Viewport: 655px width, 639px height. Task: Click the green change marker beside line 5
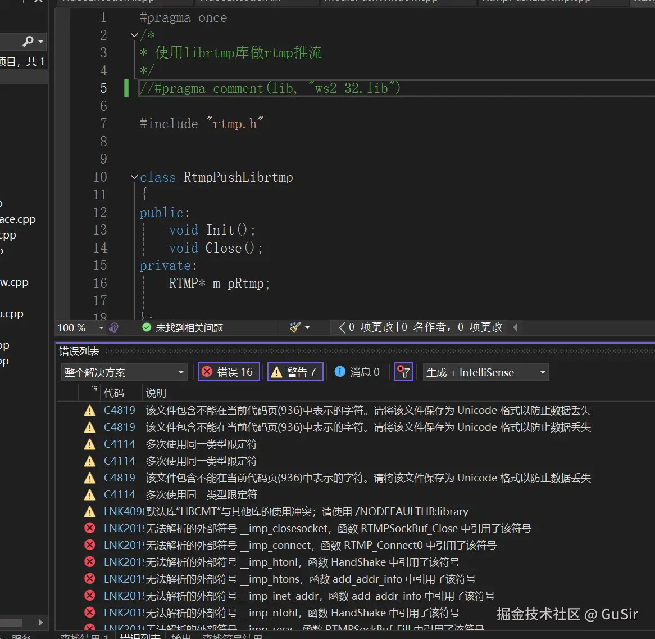[x=126, y=88]
